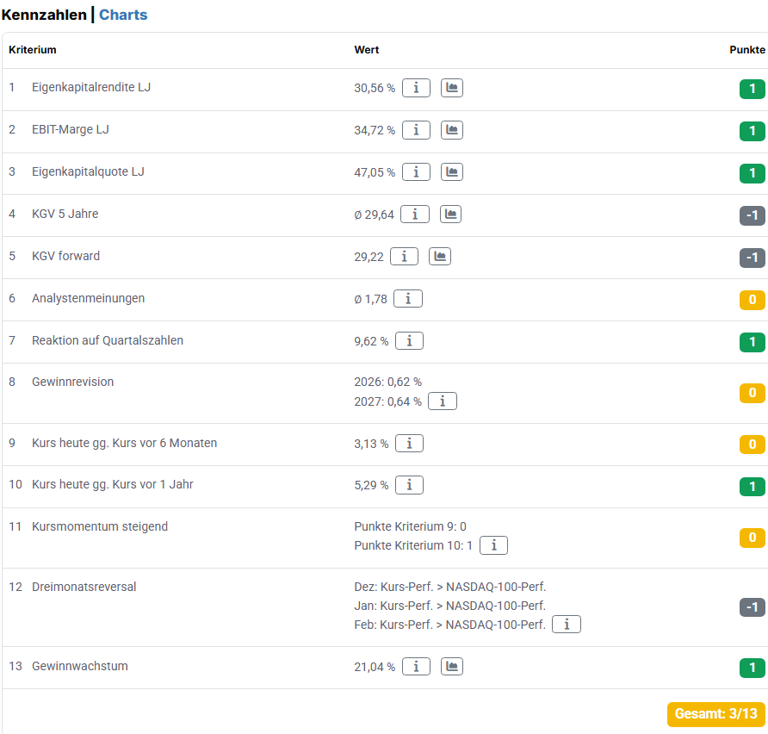Click info icon for EBIT-Marge LJ
The image size is (768, 734).
tap(416, 130)
